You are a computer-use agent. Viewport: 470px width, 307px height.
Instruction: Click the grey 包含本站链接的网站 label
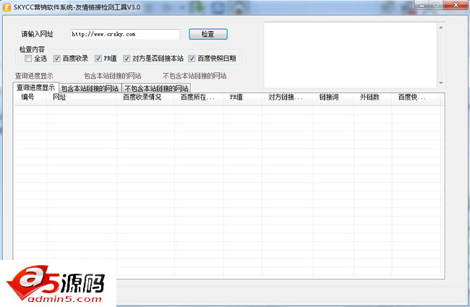(113, 76)
